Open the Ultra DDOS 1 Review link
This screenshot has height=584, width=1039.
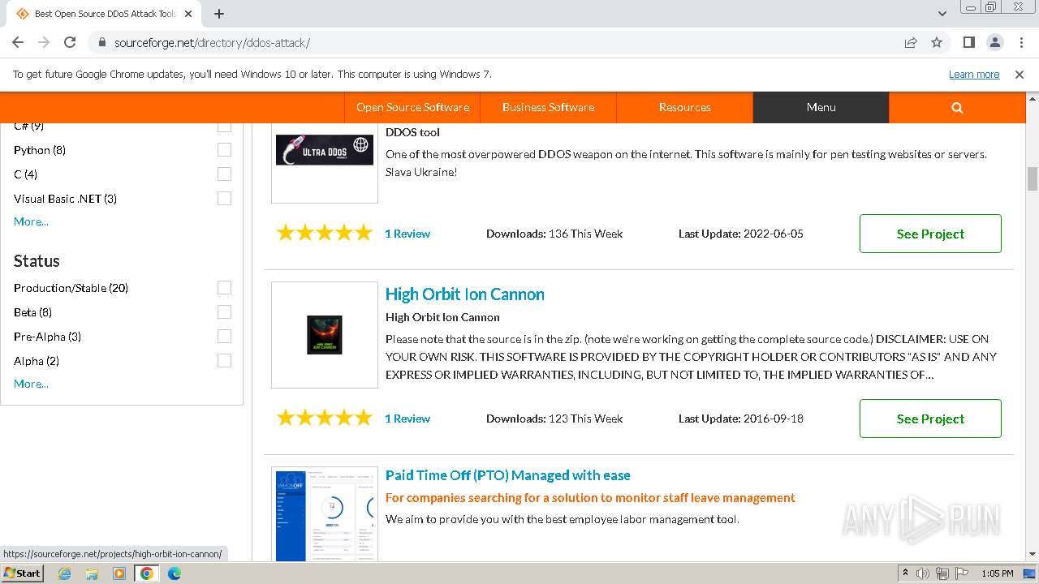click(407, 234)
